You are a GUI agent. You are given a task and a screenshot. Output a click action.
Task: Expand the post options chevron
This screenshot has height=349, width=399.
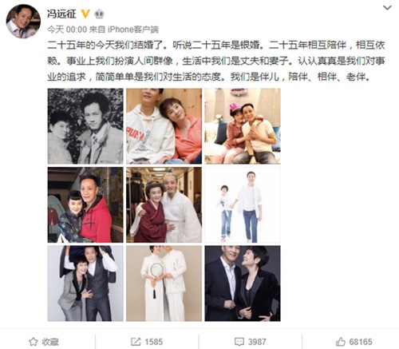[387, 8]
